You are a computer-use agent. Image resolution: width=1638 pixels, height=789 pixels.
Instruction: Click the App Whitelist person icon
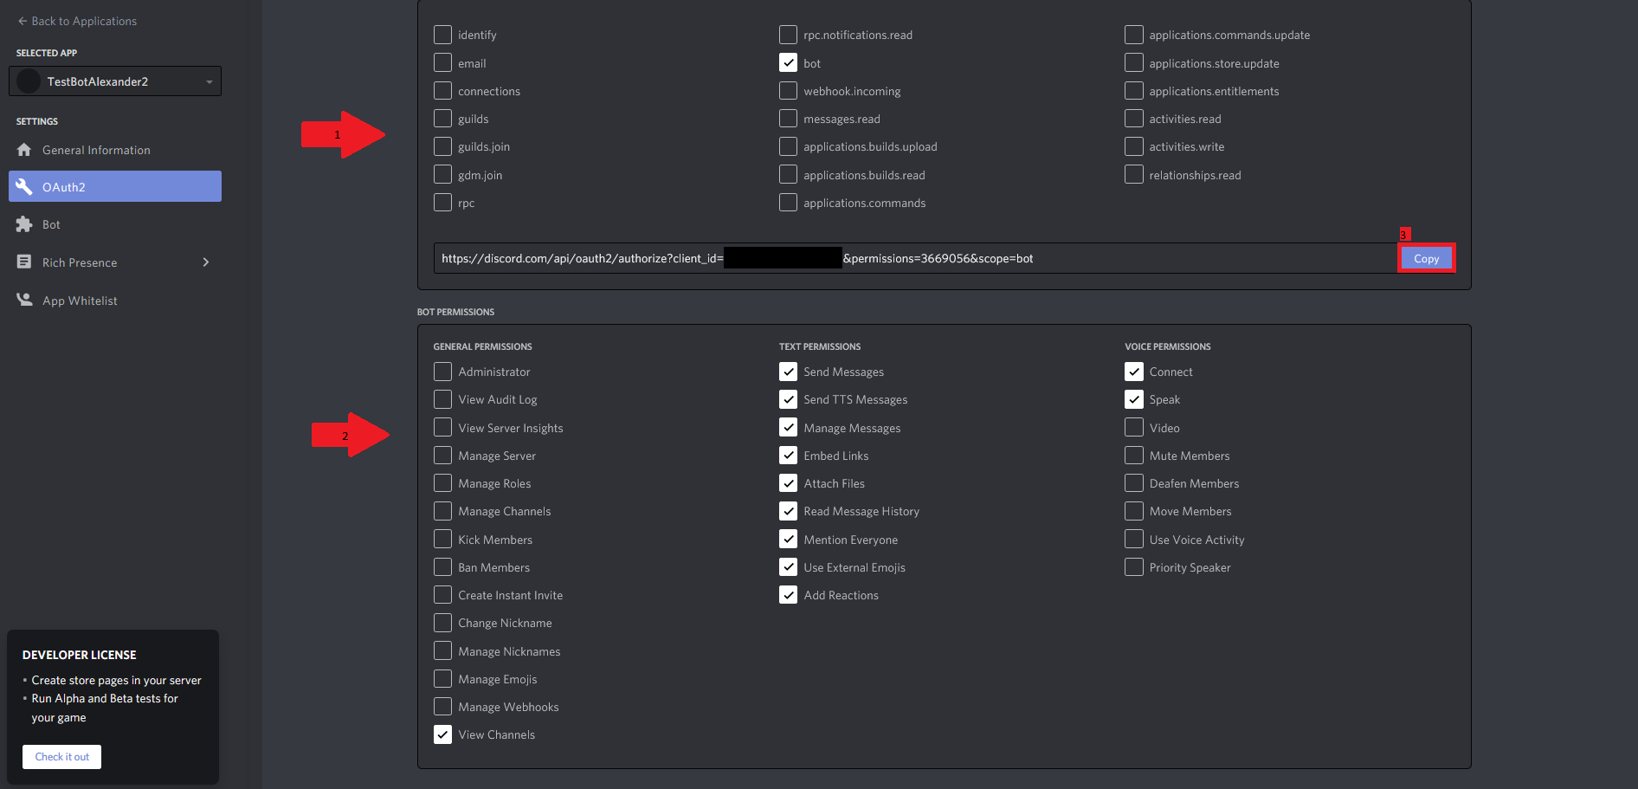[x=24, y=300]
